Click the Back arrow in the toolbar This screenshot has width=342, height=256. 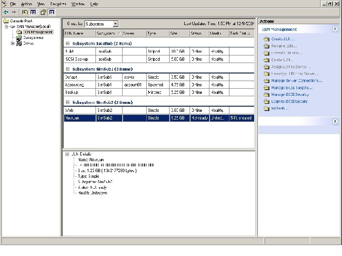click(x=6, y=12)
